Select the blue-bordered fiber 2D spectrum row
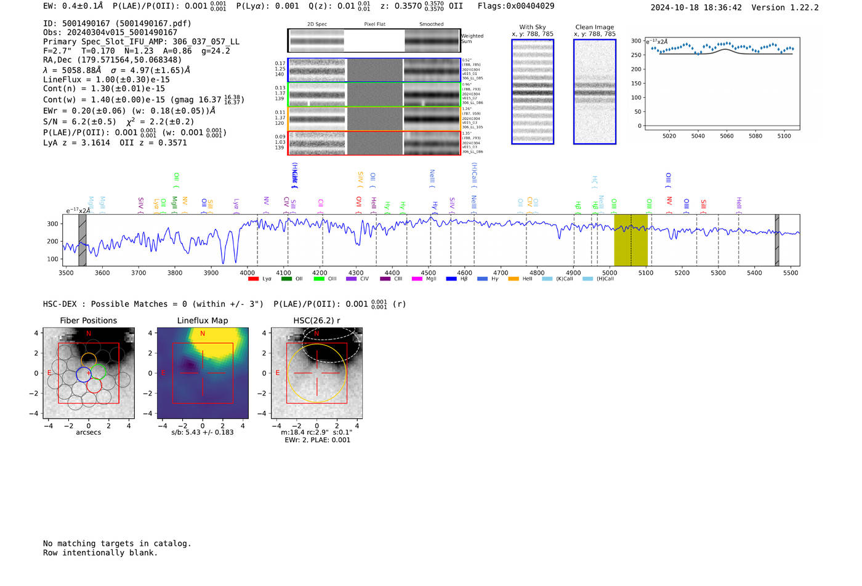The image size is (862, 586). point(374,70)
